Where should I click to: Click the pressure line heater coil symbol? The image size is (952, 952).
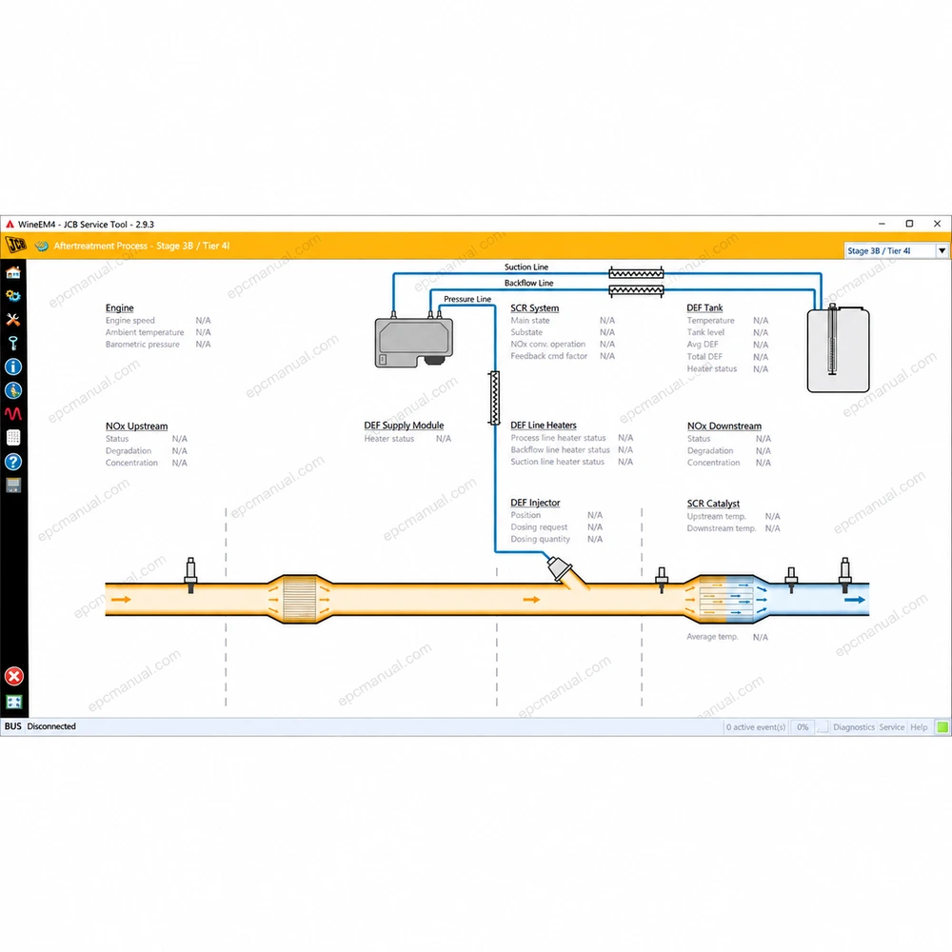[x=495, y=398]
